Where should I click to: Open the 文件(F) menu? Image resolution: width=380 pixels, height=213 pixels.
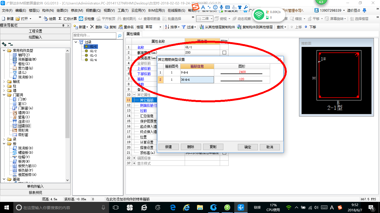click(7, 10)
